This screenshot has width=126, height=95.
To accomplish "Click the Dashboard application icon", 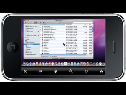I will click(x=43, y=53).
